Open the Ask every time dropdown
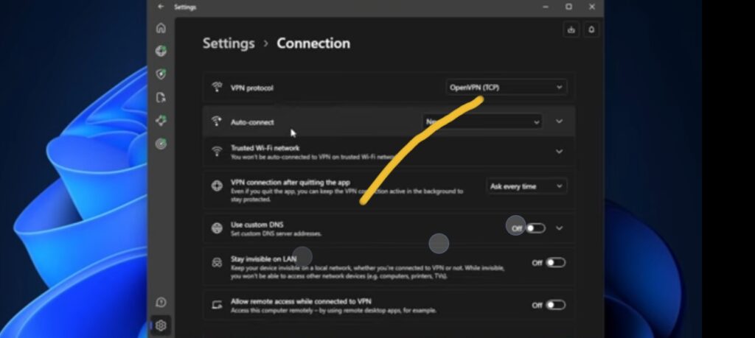This screenshot has height=338, width=755. [x=526, y=186]
